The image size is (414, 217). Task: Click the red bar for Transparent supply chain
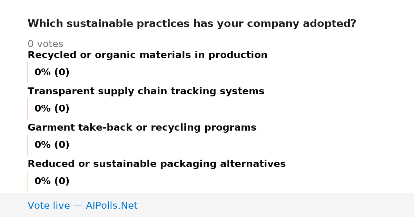coord(28,109)
